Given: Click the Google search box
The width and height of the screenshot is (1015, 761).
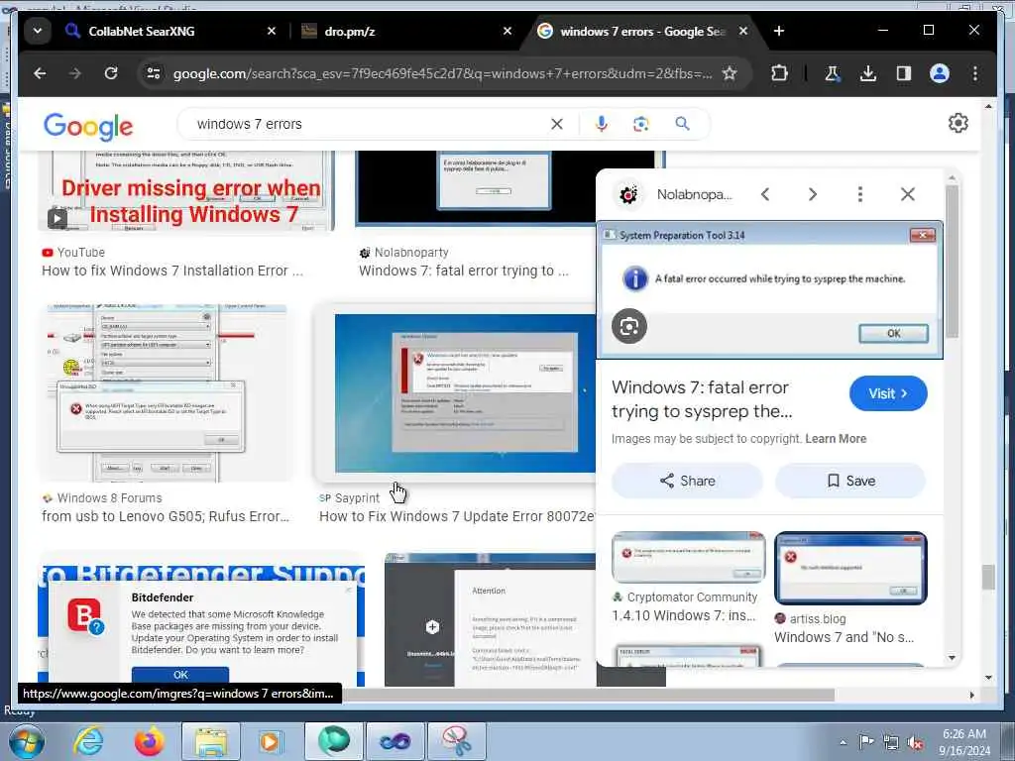Looking at the screenshot, I should (x=369, y=124).
